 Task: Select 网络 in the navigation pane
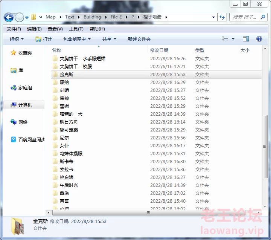coord(19,122)
